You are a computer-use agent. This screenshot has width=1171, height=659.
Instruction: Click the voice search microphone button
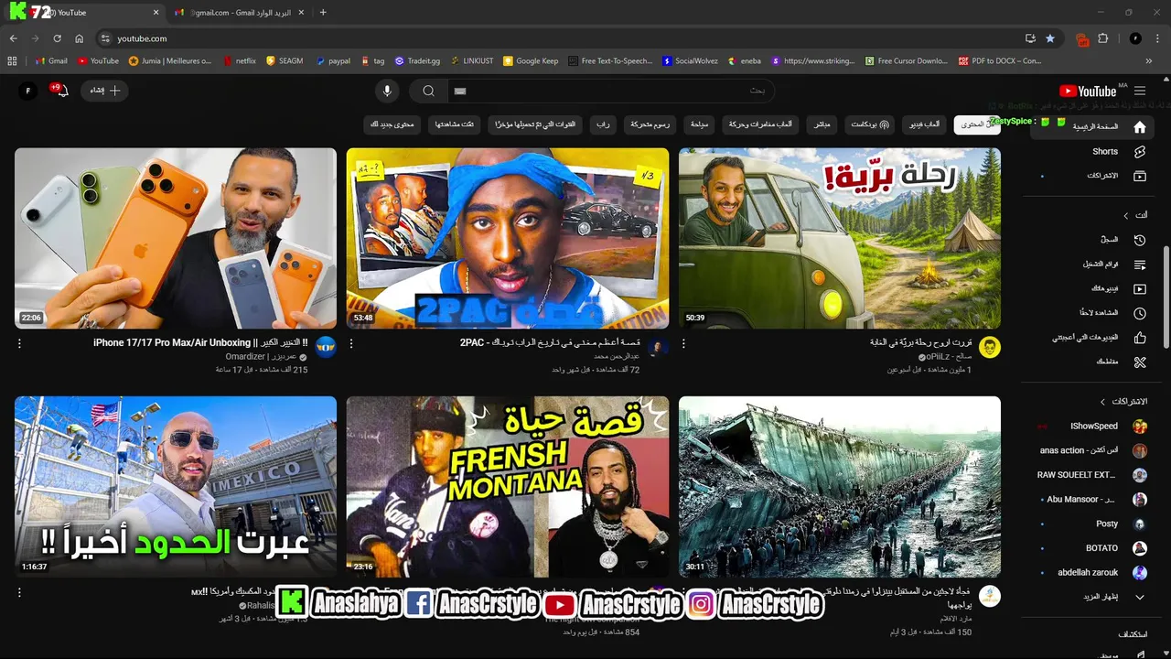[x=387, y=91]
